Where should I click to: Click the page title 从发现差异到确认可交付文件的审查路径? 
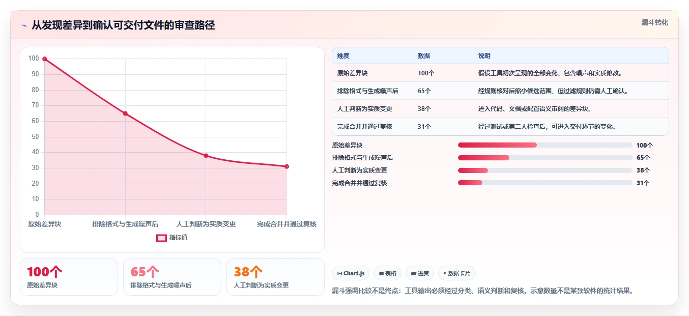click(x=123, y=25)
